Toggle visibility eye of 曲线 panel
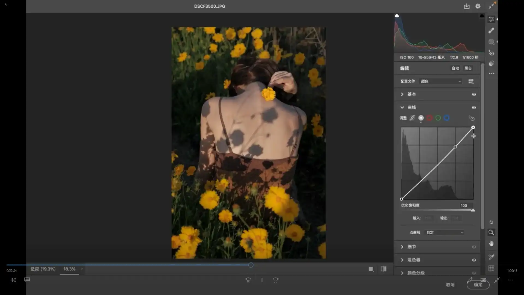The height and width of the screenshot is (295, 524). [474, 108]
